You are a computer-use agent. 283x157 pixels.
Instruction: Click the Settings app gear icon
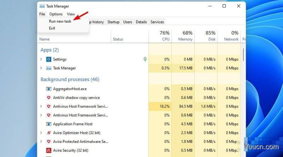coord(48,59)
